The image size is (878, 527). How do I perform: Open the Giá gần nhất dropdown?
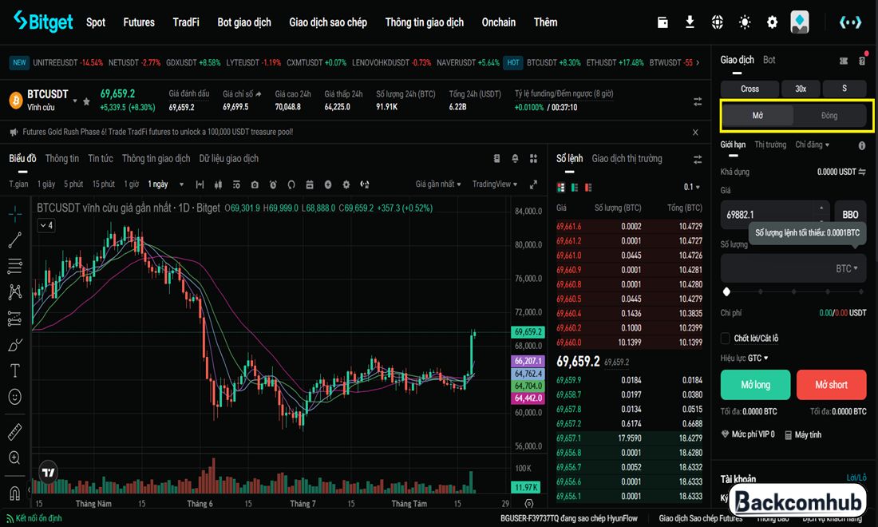tap(438, 184)
